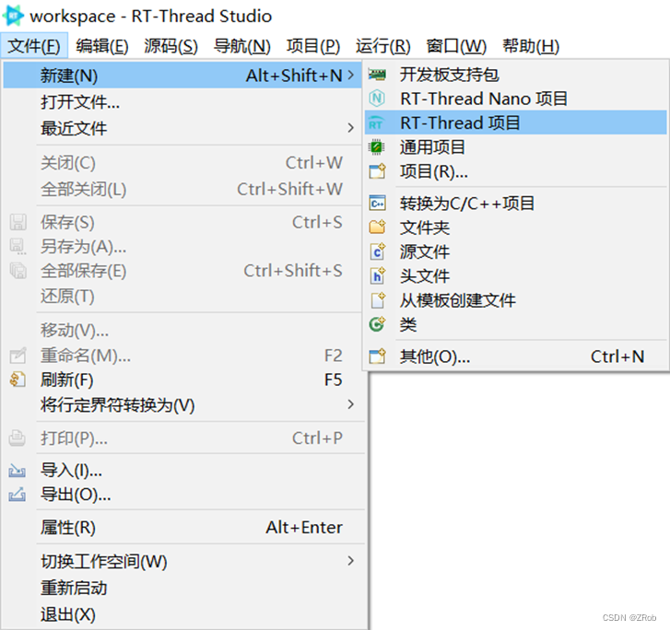Open the 文件(F) menu
This screenshot has height=630, width=670.
click(34, 46)
